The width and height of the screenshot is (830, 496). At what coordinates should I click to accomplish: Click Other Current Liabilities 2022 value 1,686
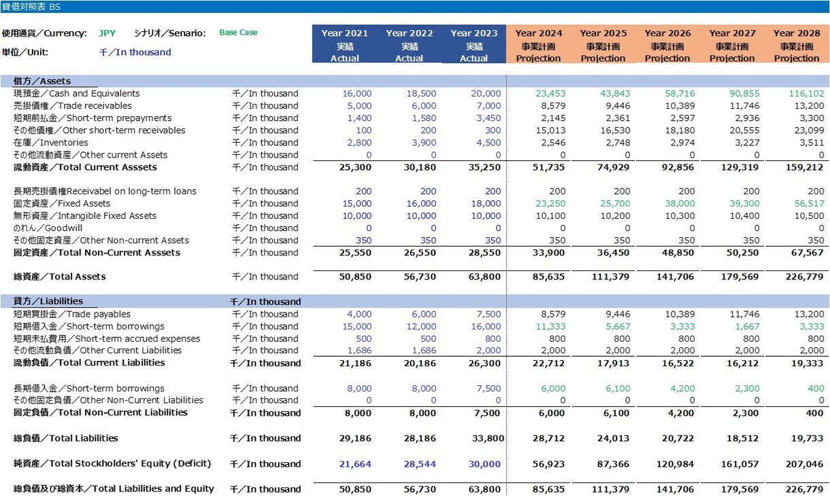point(425,351)
